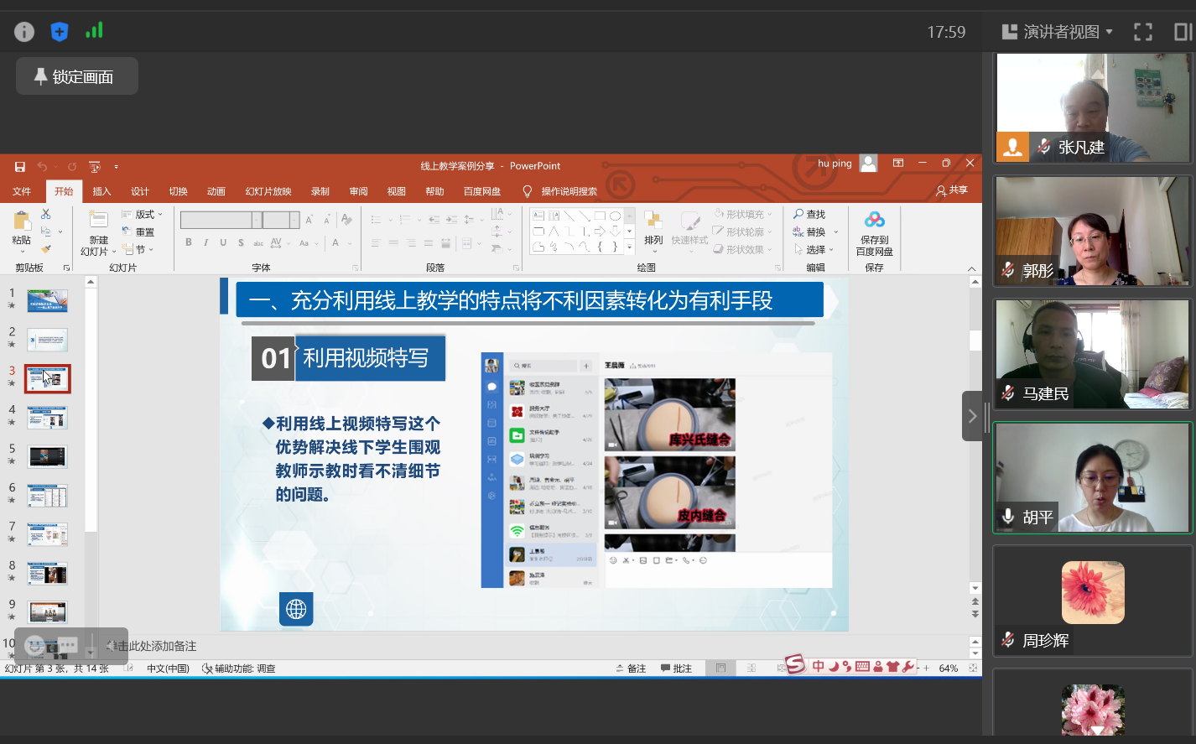Click the Paste clipboard icon
Viewport: 1196px width, 744px height.
pyautogui.click(x=22, y=221)
